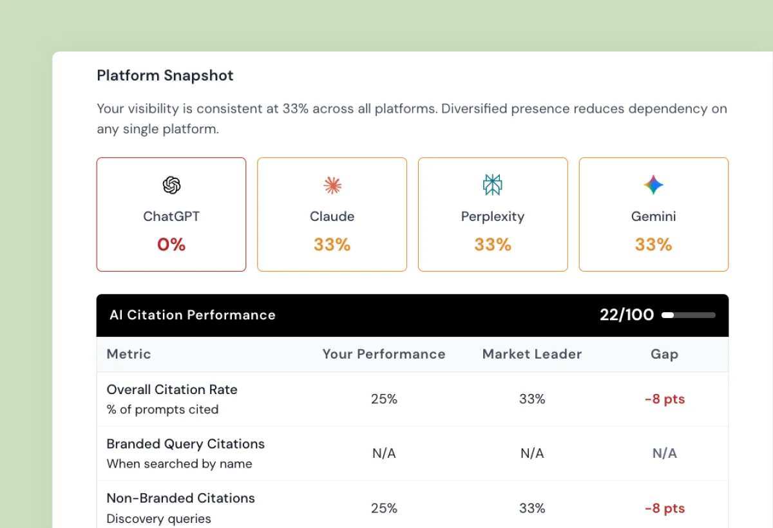Sort by the Metric column header
The width and height of the screenshot is (773, 528).
[128, 354]
